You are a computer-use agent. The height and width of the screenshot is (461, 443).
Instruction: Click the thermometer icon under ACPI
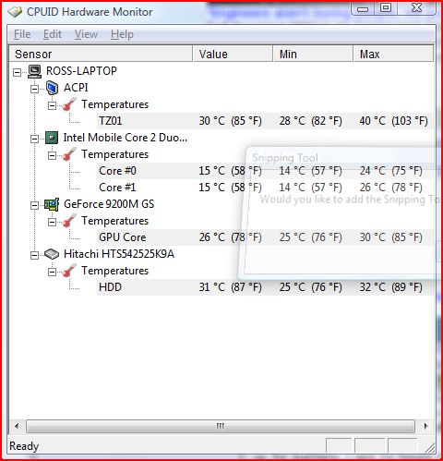pyautogui.click(x=69, y=104)
